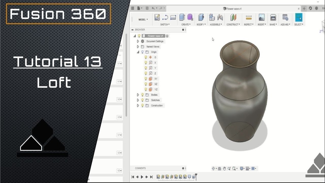Click the plus button to open new tab
Viewport: 325px width, 183px height.
click(x=304, y=8)
